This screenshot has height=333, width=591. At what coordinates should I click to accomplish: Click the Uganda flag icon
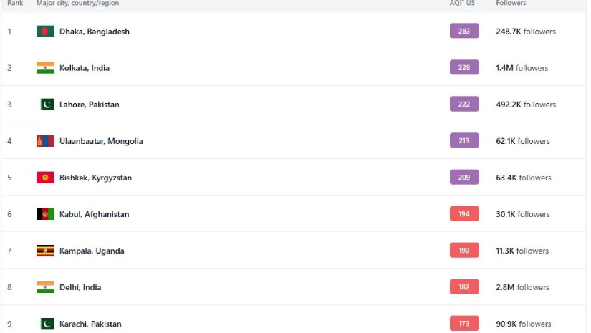click(x=45, y=251)
